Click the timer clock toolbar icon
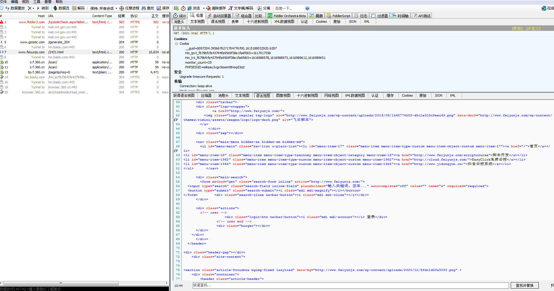This screenshot has height=291, width=554. point(183,8)
